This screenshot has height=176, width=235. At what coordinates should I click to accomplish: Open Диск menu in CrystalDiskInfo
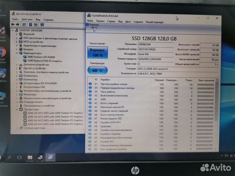[128, 22]
